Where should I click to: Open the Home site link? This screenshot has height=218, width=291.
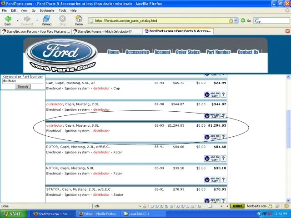[113, 52]
